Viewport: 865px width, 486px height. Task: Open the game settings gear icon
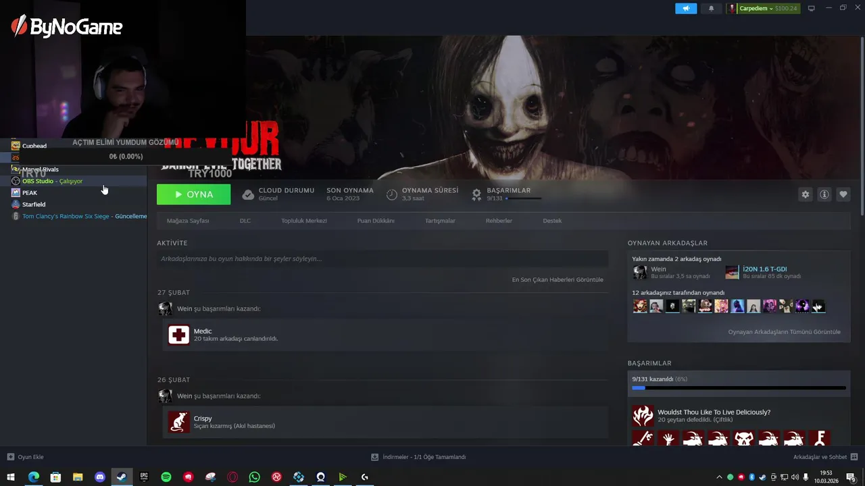[805, 194]
